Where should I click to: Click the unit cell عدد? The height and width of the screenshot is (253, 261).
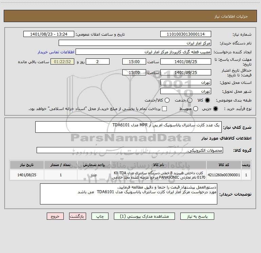[x=94, y=175]
